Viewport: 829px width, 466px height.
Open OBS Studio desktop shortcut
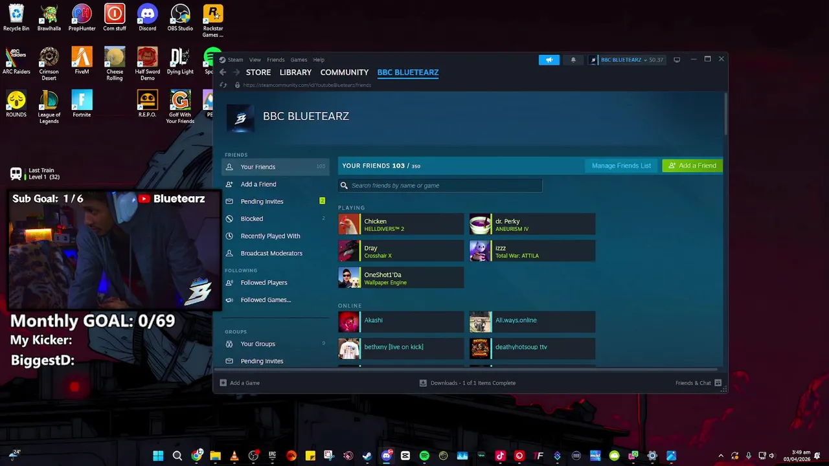click(x=180, y=18)
